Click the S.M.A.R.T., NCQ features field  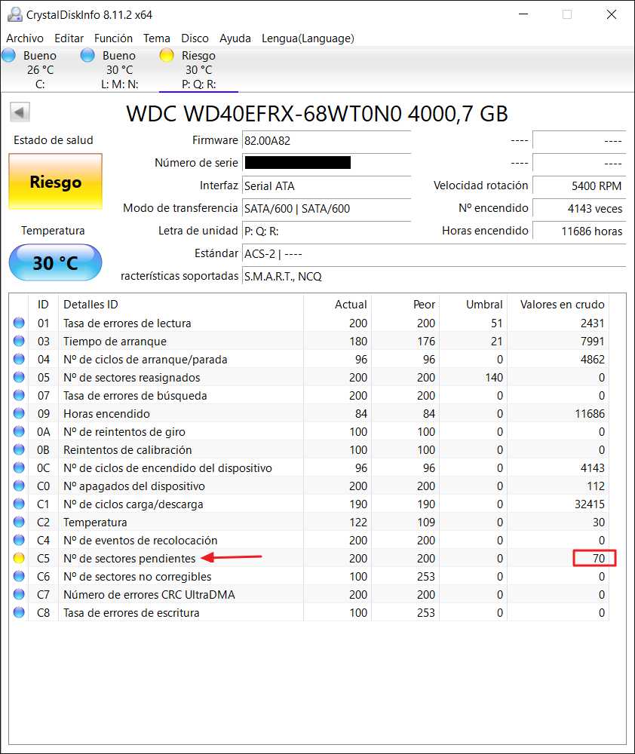(434, 276)
